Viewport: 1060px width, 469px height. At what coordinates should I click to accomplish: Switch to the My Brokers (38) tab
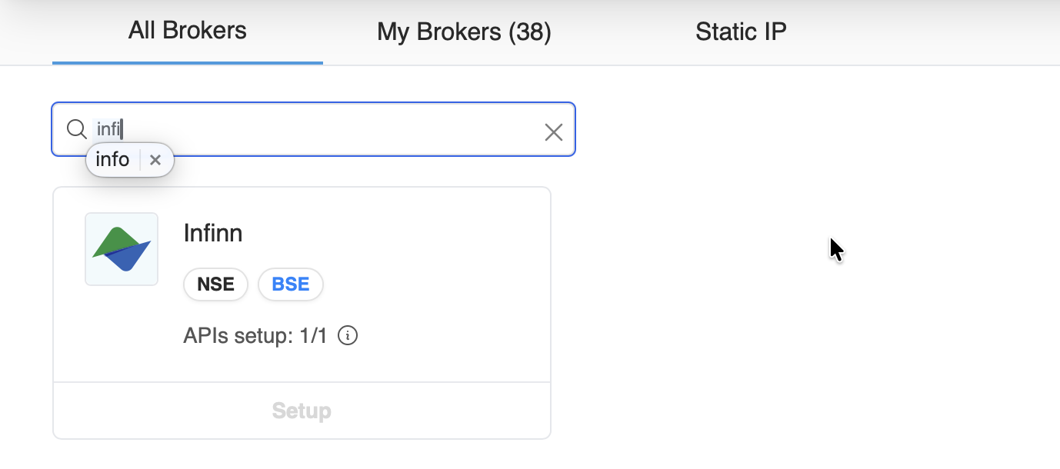463,32
